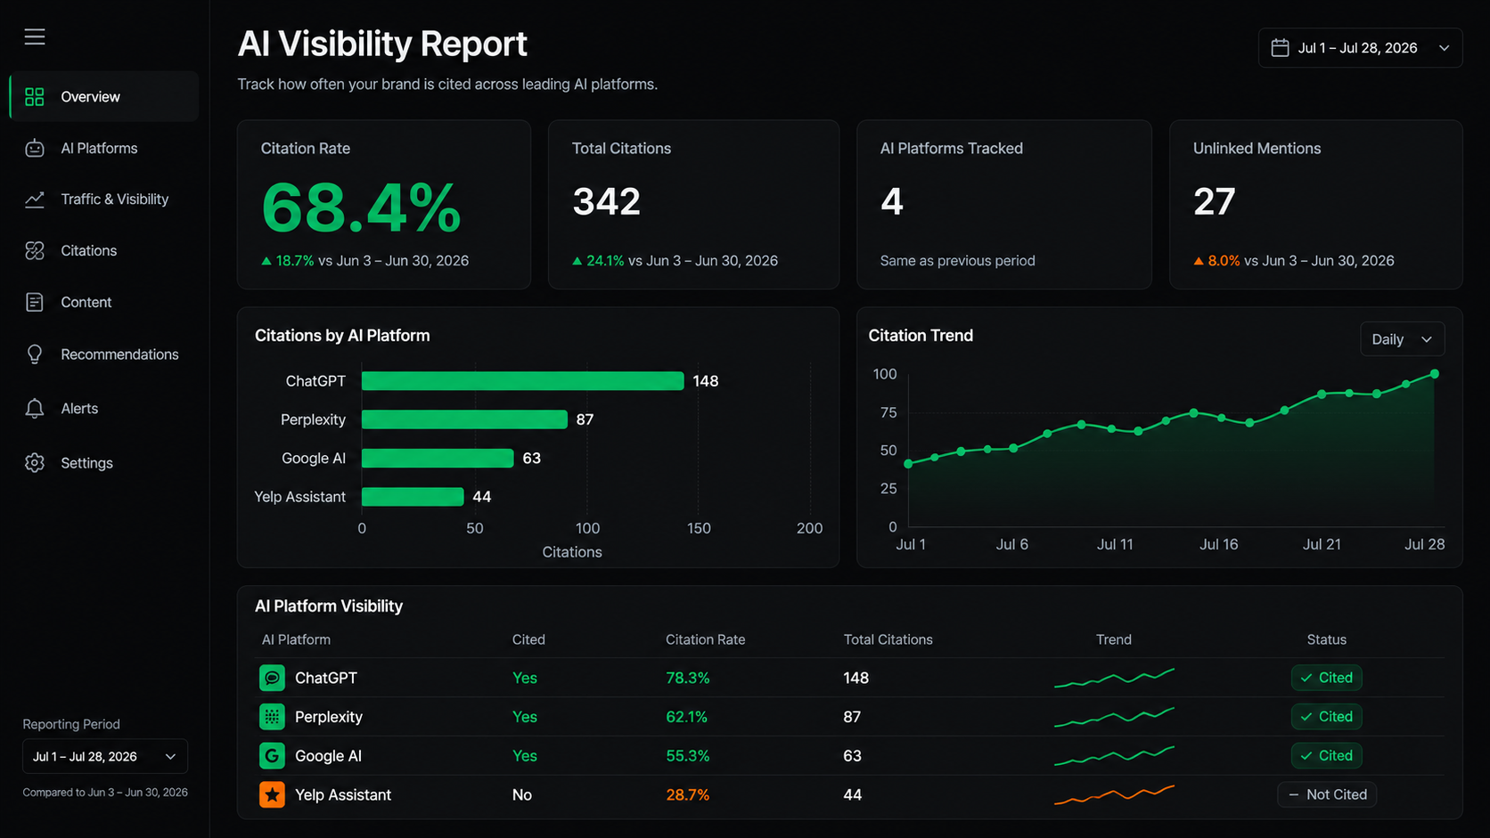Viewport: 1490px width, 838px height.
Task: Open the Content section
Action: click(104, 303)
